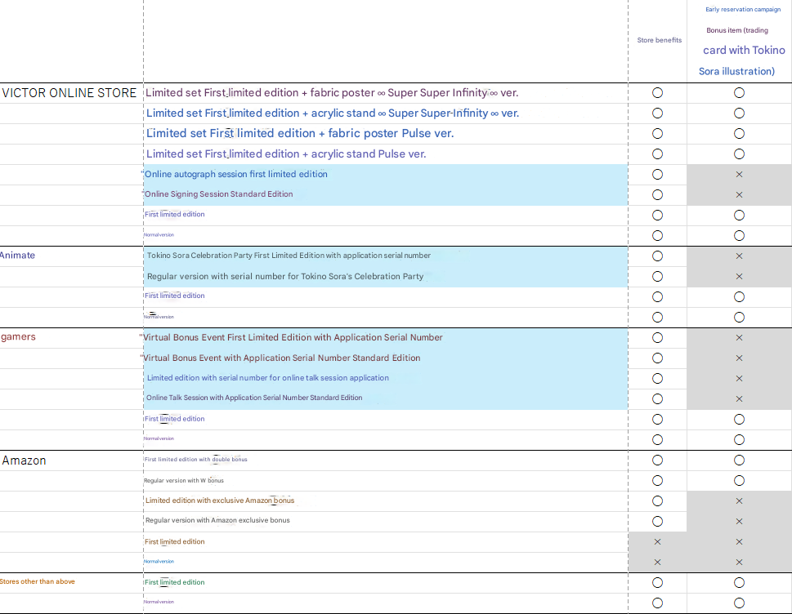Select 'fabric poster Pulse ver.' limited set
Image resolution: width=792 pixels, height=614 pixels.
[300, 133]
